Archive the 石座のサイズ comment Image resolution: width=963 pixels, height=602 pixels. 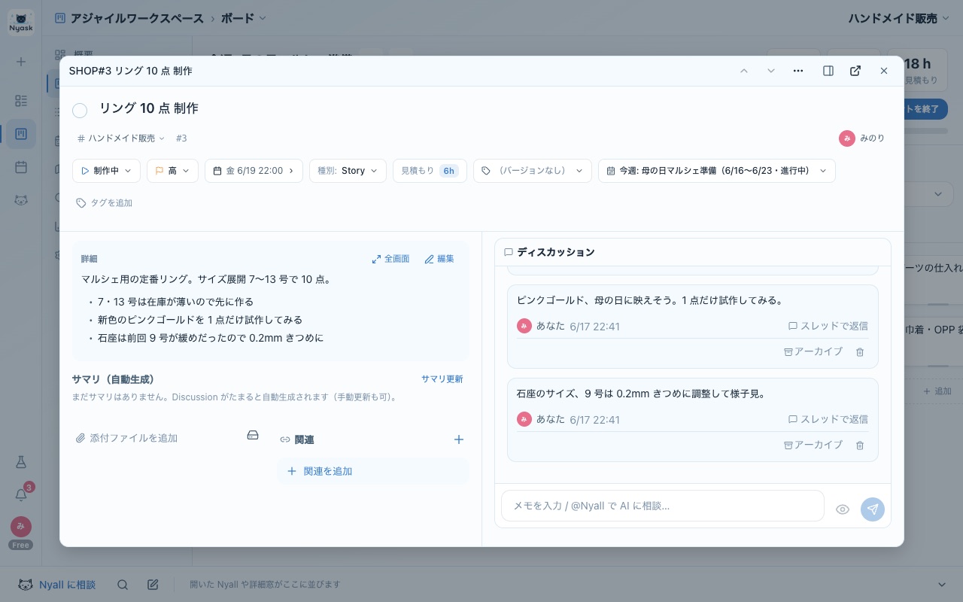[x=813, y=445]
